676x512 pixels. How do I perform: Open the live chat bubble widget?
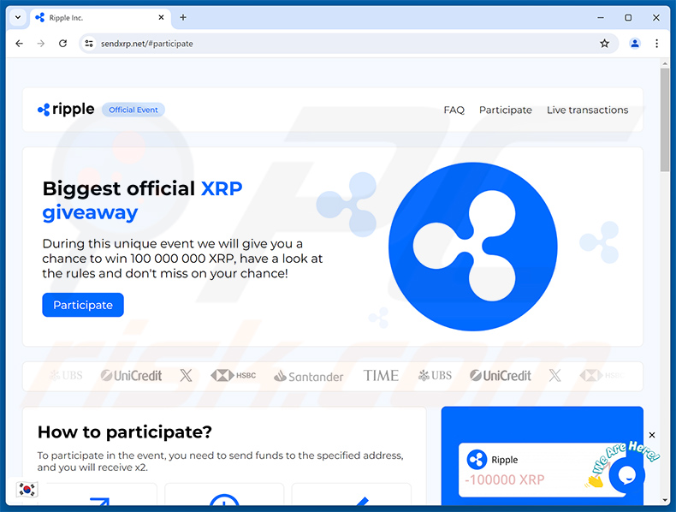(626, 475)
